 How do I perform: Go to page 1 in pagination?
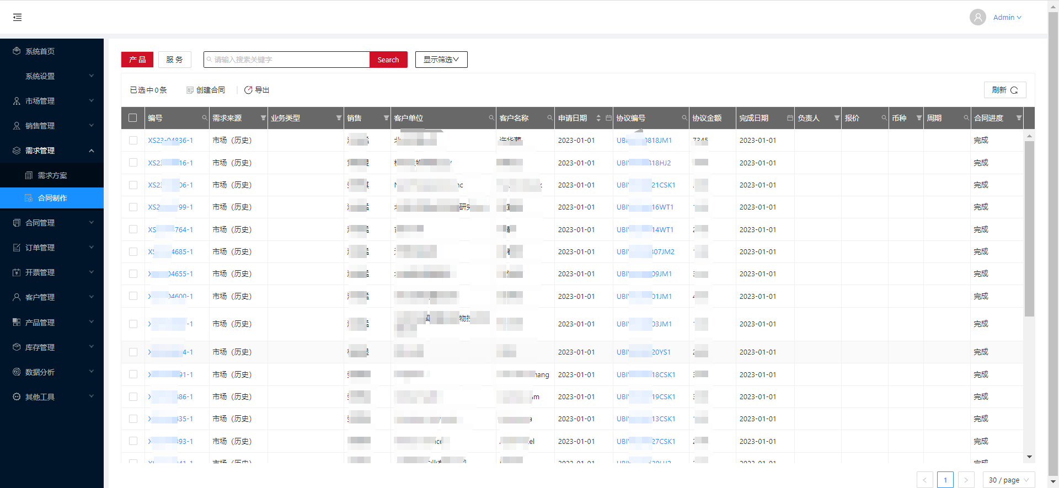(945, 480)
